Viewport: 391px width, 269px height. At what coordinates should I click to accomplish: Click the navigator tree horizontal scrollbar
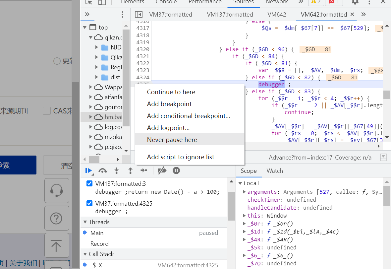[x=94, y=159]
